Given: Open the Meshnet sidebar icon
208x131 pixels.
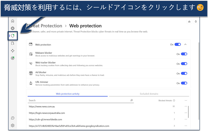Looking at the screenshot, I should coord(13,51).
